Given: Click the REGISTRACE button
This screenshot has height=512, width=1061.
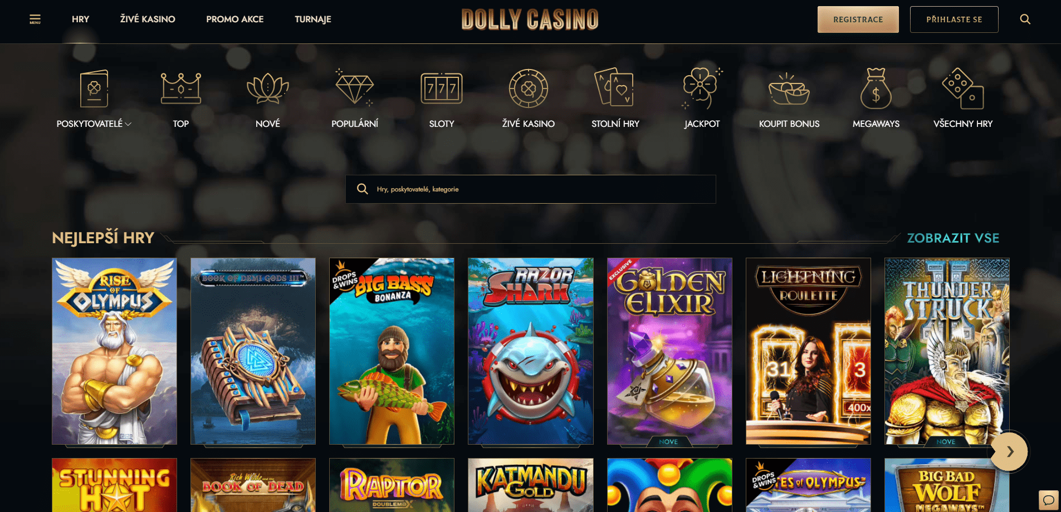Looking at the screenshot, I should point(858,19).
